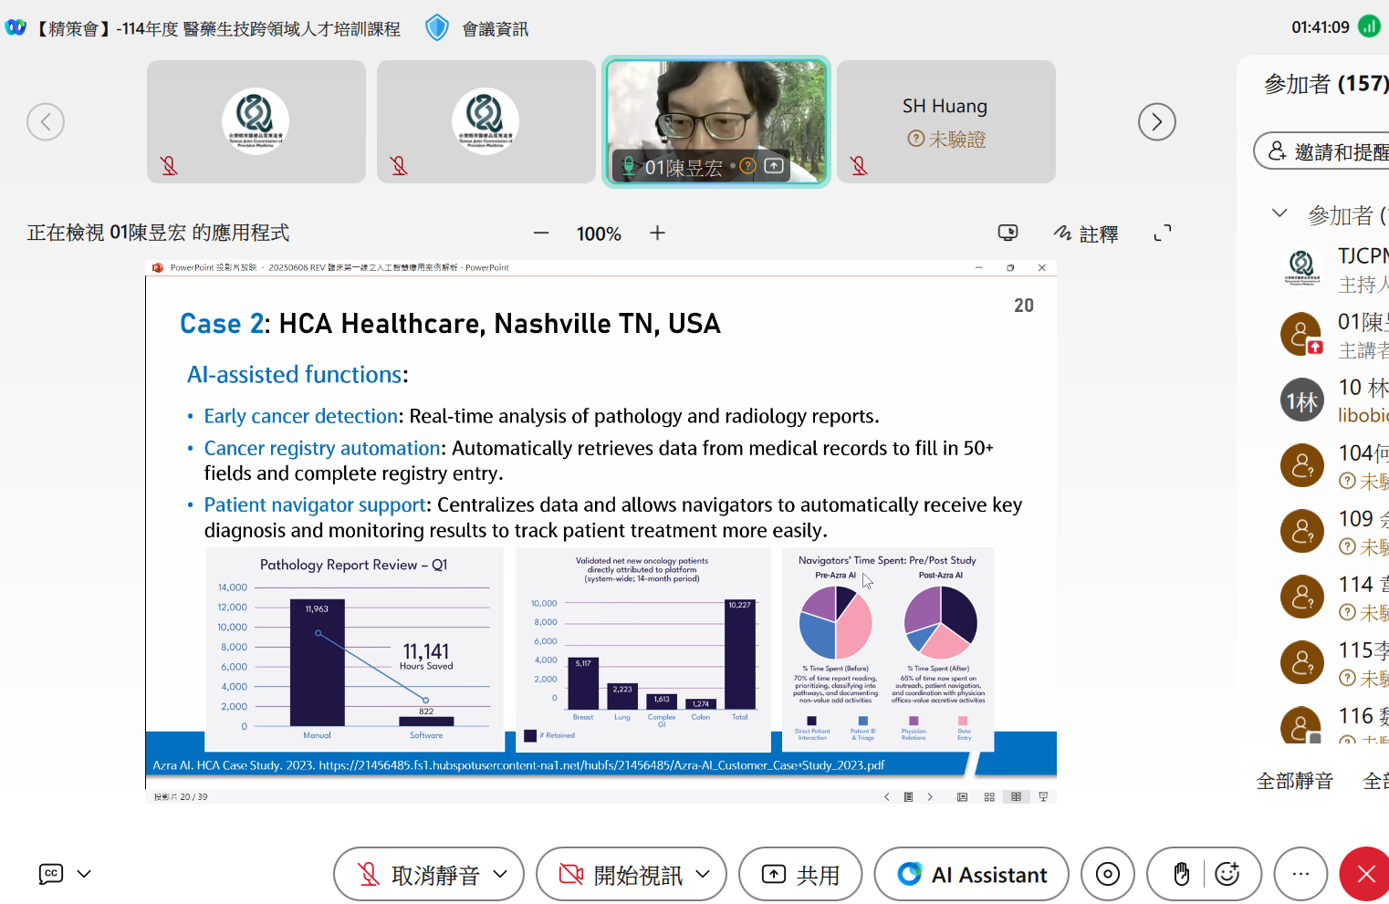Click the 參加者 (157) panel header
This screenshot has width=1389, height=904.
point(1326,84)
